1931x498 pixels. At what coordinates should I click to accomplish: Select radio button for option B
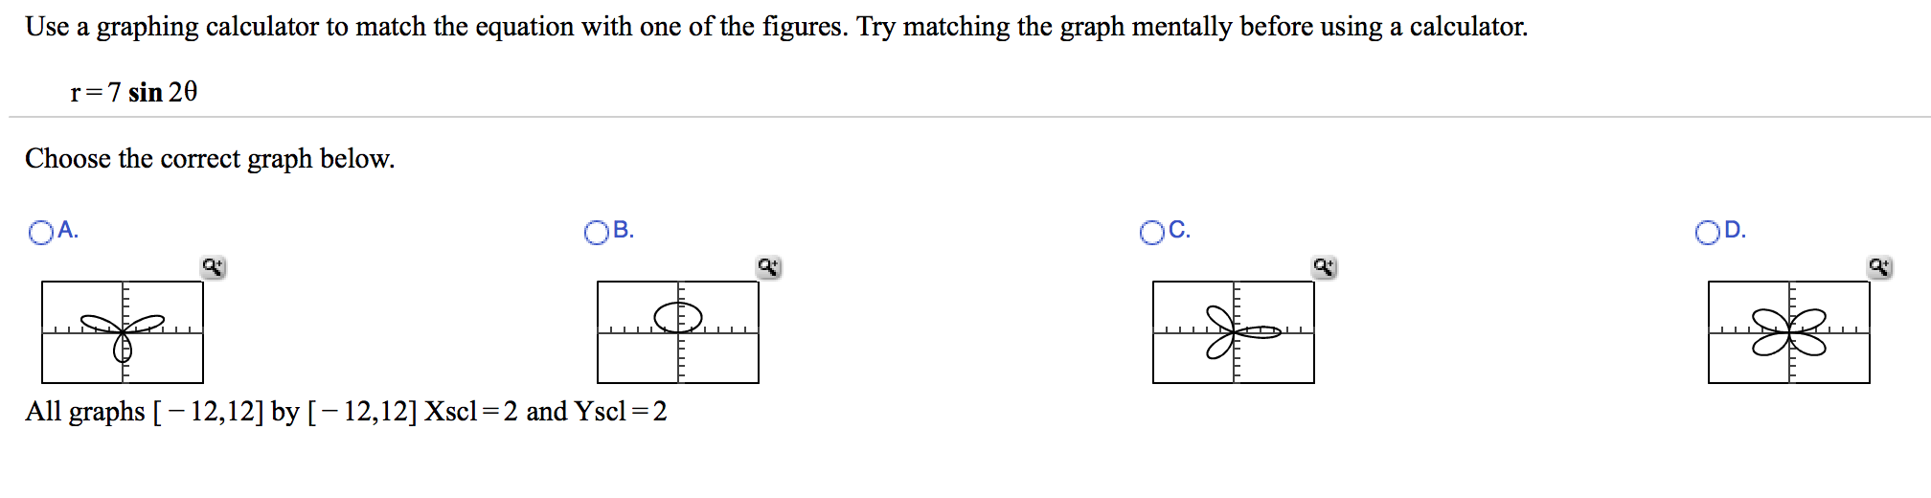tap(597, 233)
